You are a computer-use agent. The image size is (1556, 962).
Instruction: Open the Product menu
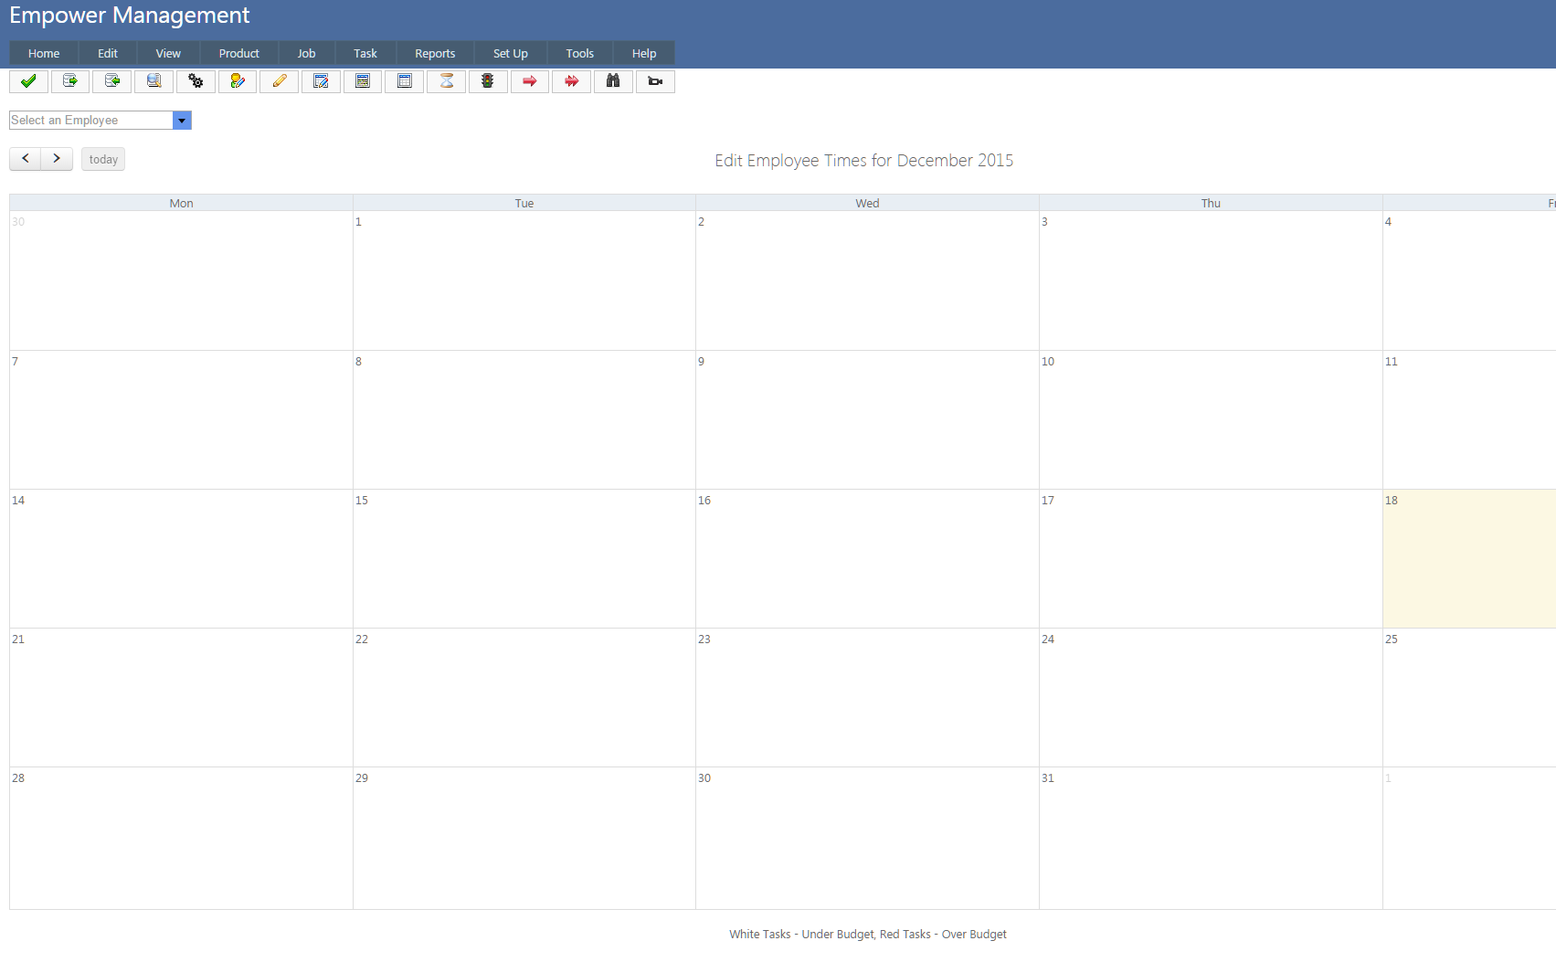point(238,54)
